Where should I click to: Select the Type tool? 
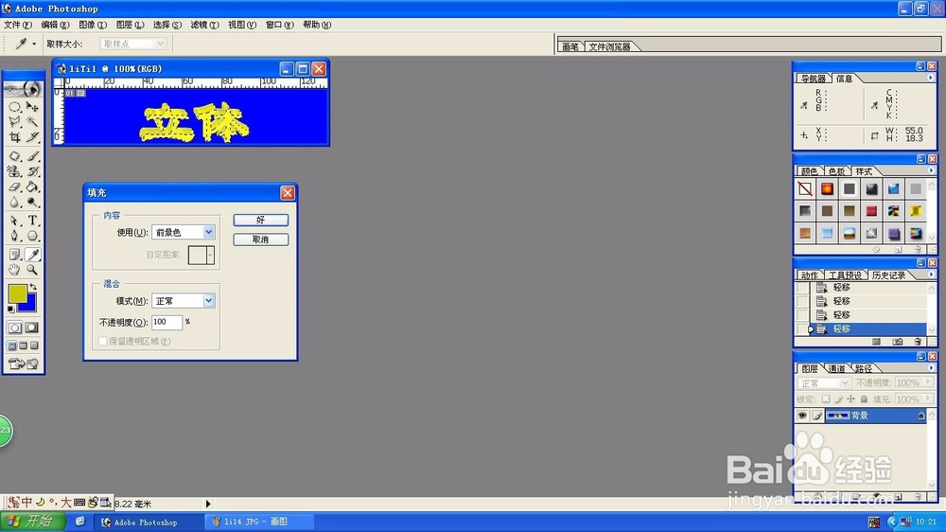tap(32, 221)
